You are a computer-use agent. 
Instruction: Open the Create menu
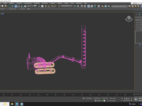(5, 3)
